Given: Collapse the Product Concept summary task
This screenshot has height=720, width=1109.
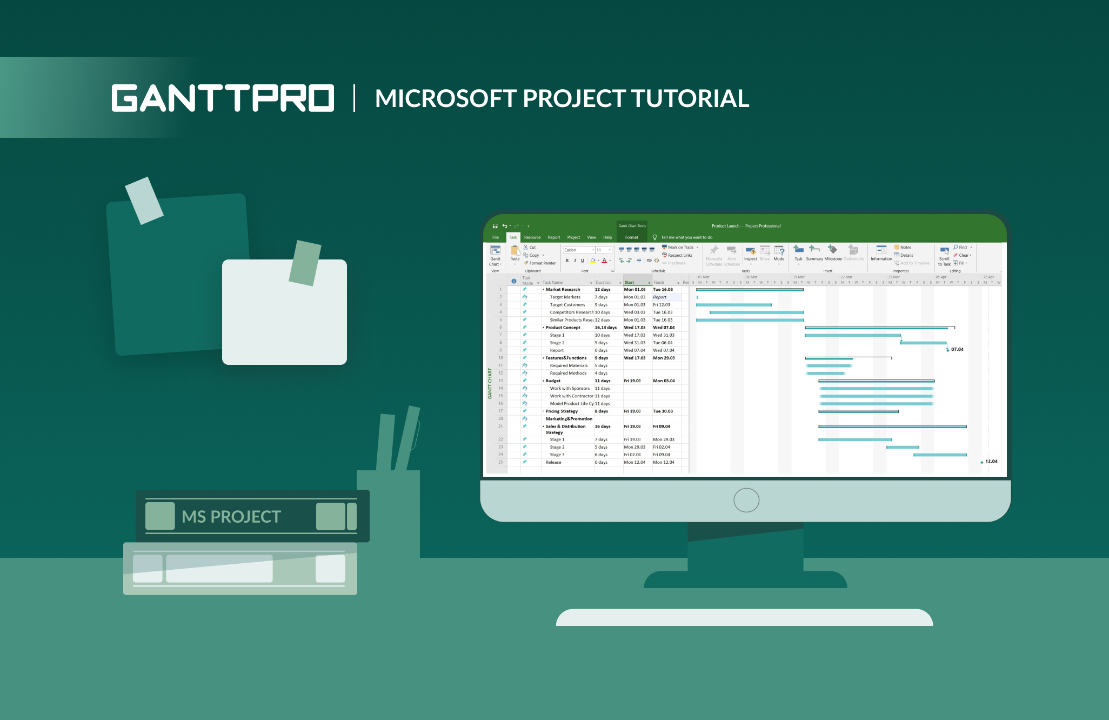Looking at the screenshot, I should (543, 328).
